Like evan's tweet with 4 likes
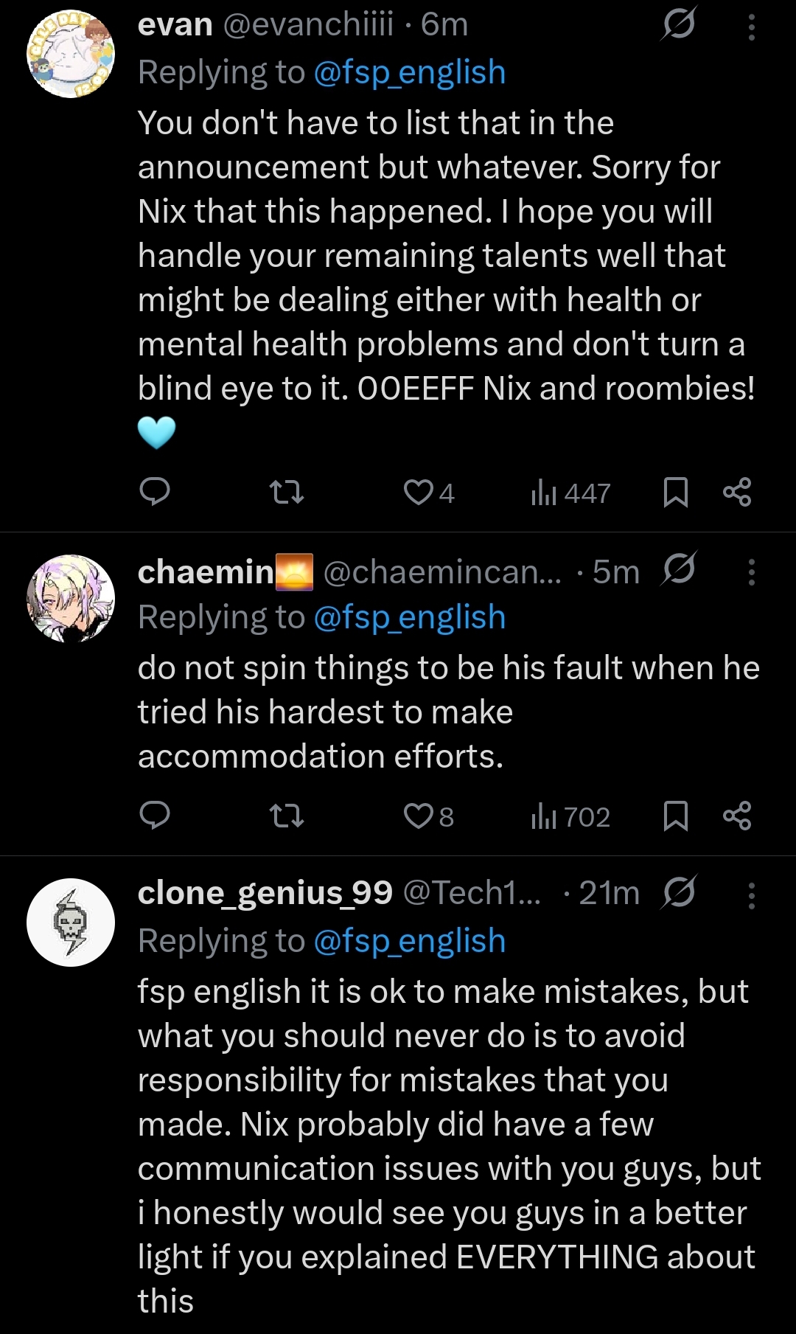The width and height of the screenshot is (796, 1334). coord(419,492)
